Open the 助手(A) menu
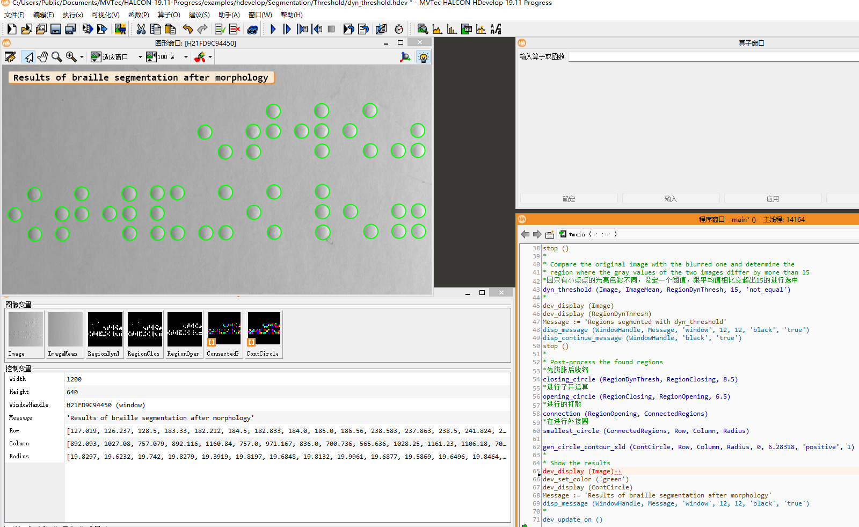The height and width of the screenshot is (527, 859). tap(229, 15)
